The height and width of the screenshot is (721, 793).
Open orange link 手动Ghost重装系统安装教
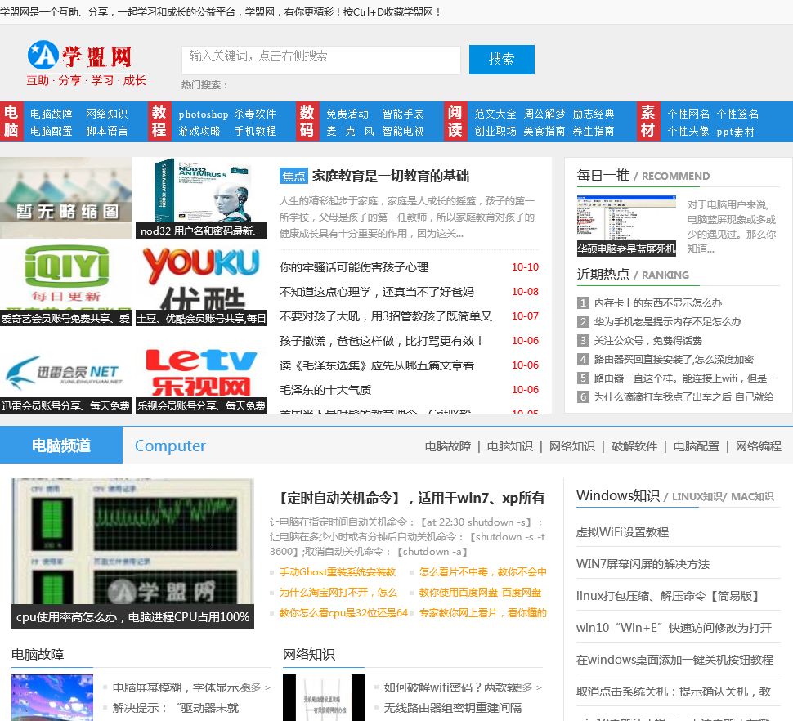click(x=338, y=572)
